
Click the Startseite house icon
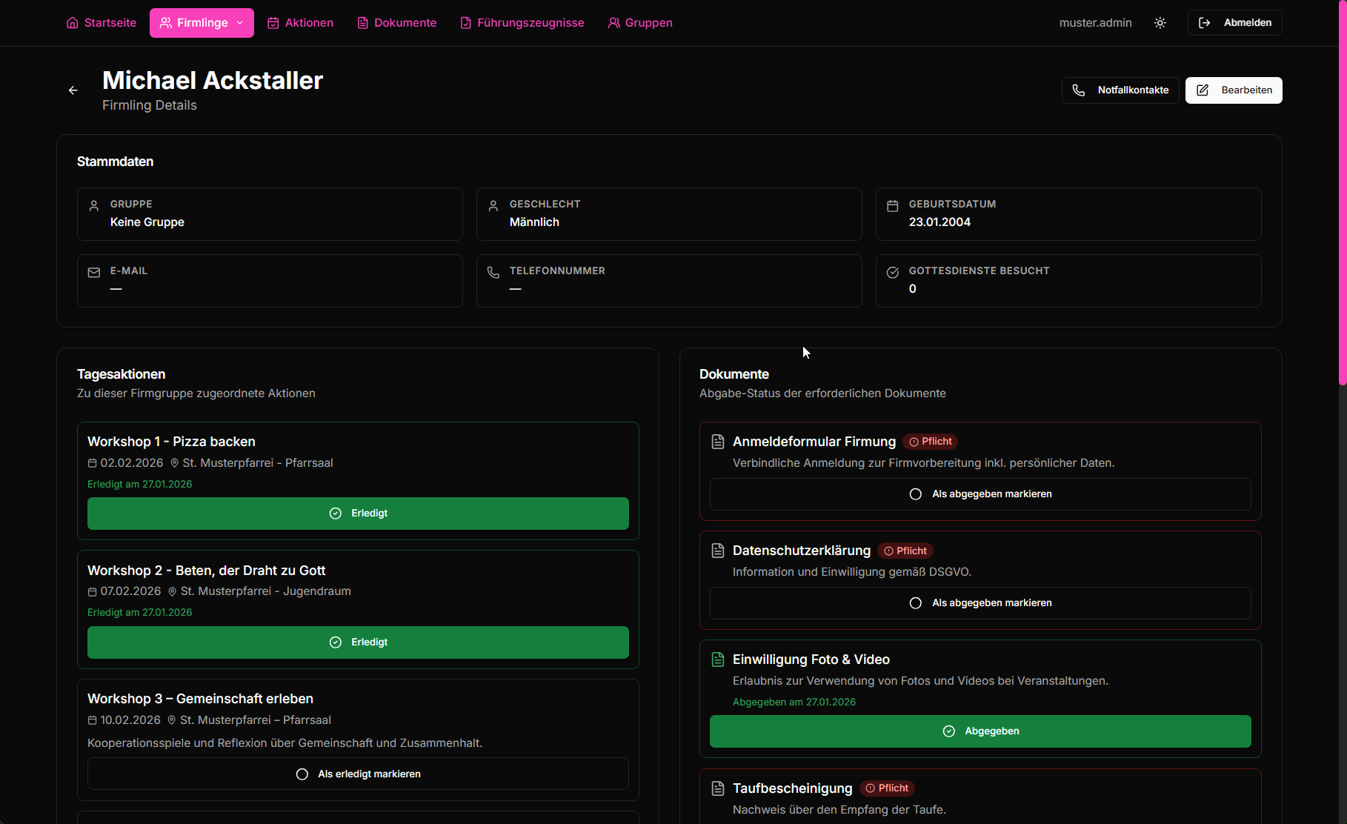[x=73, y=23]
